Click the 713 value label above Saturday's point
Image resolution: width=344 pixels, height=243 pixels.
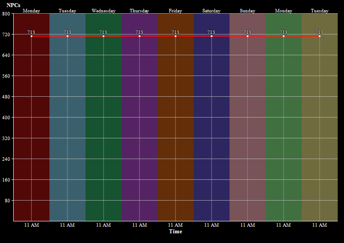point(211,32)
